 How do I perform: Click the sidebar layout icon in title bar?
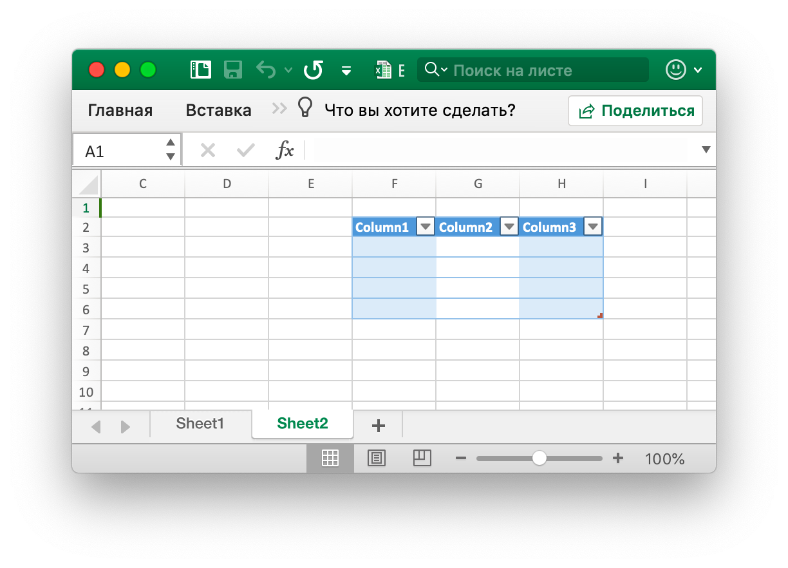201,70
